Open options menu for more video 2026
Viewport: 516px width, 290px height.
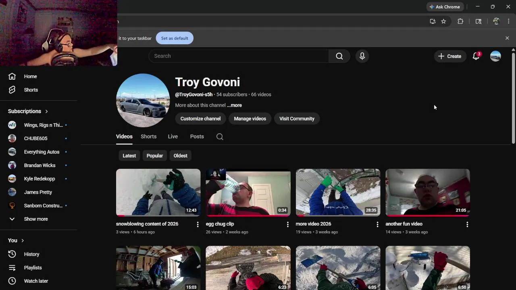(377, 224)
